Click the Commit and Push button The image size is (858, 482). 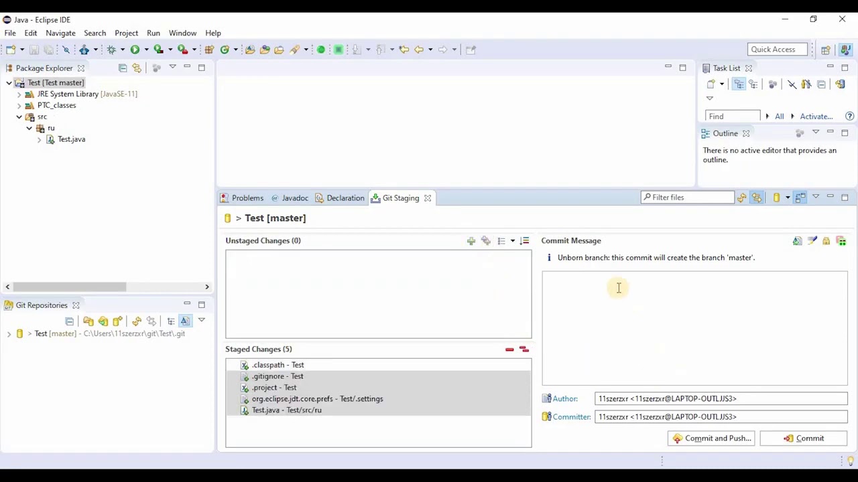711,438
